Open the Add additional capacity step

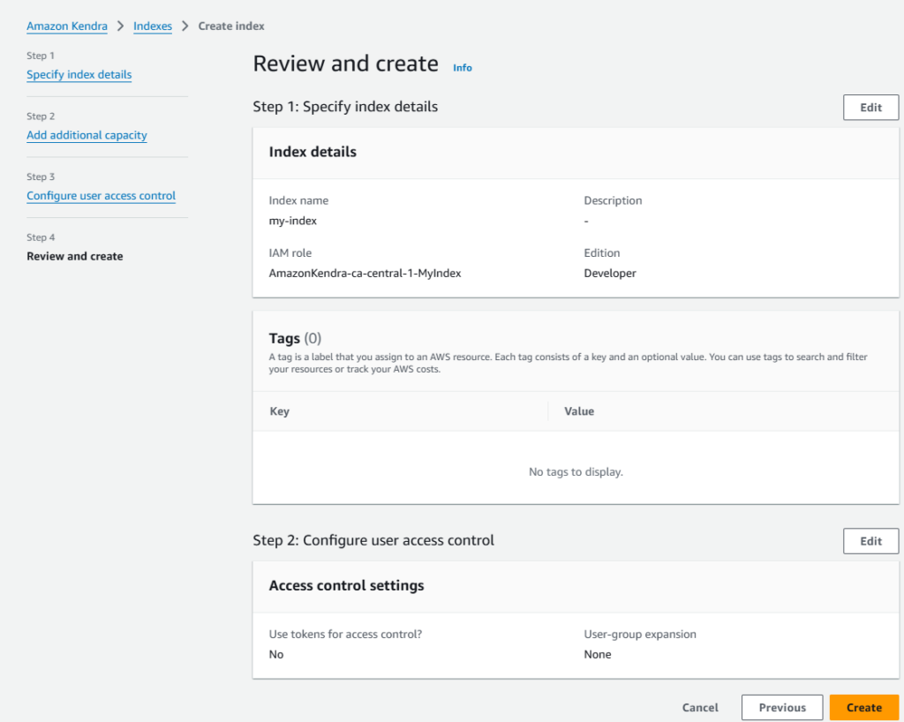click(x=87, y=135)
